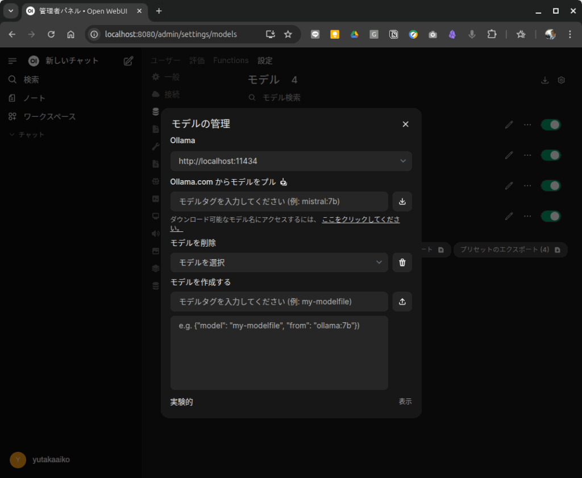Screen dimensions: 582x478
Task: Toggle the sidebar hamburger menu icon
Action: [13, 61]
